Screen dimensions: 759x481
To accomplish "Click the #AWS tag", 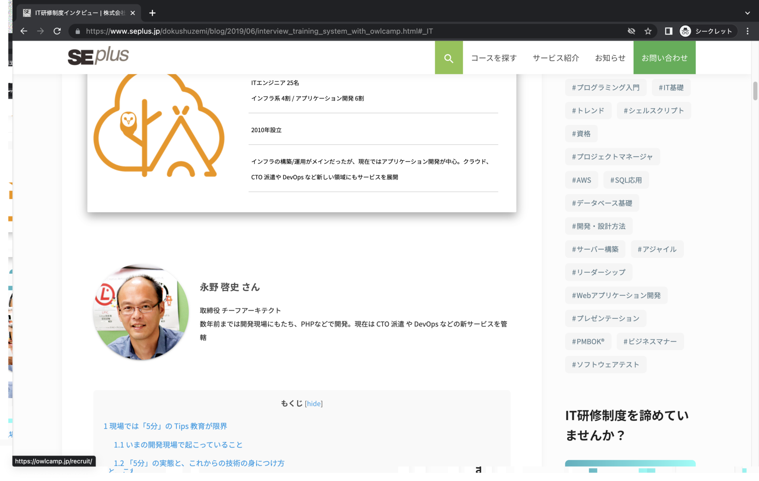I will click(581, 180).
